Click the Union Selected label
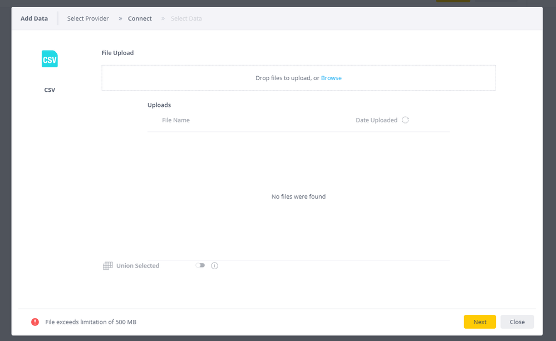 (137, 266)
